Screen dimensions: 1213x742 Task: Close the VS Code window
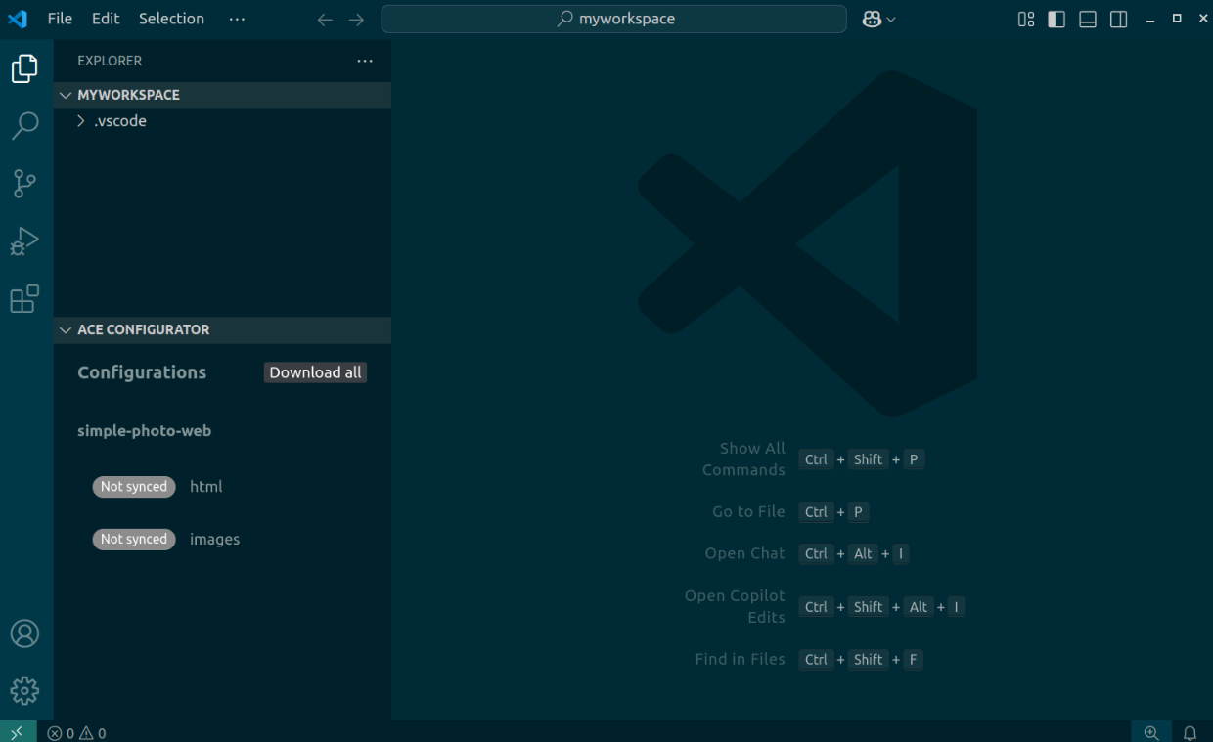[1203, 19]
